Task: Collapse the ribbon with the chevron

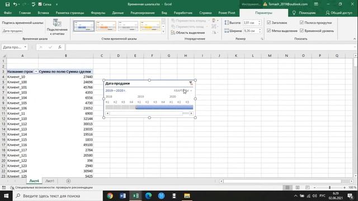Action: pyautogui.click(x=354, y=39)
